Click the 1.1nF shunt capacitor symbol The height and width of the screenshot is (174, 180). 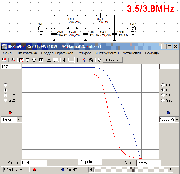point(86,34)
